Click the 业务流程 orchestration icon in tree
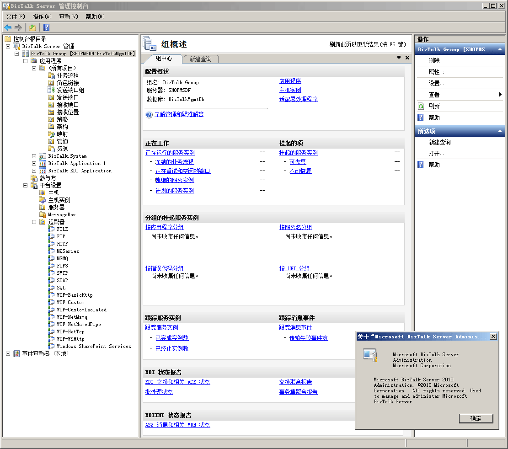The image size is (508, 449). (x=51, y=75)
